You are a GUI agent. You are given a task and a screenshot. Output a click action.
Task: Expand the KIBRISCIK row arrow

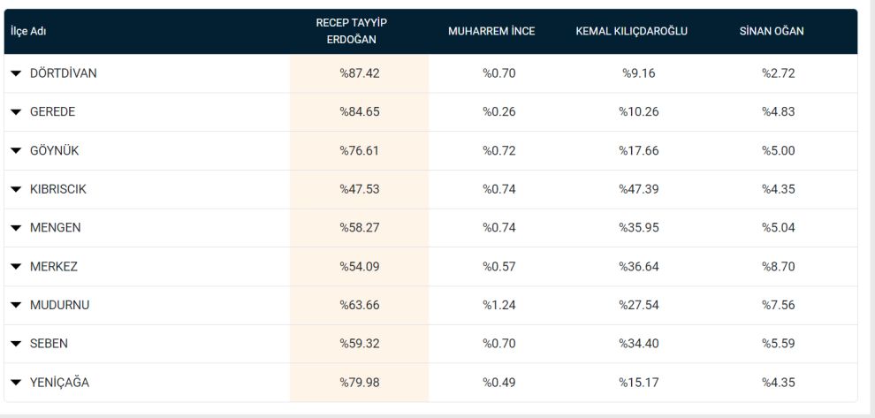(16, 189)
